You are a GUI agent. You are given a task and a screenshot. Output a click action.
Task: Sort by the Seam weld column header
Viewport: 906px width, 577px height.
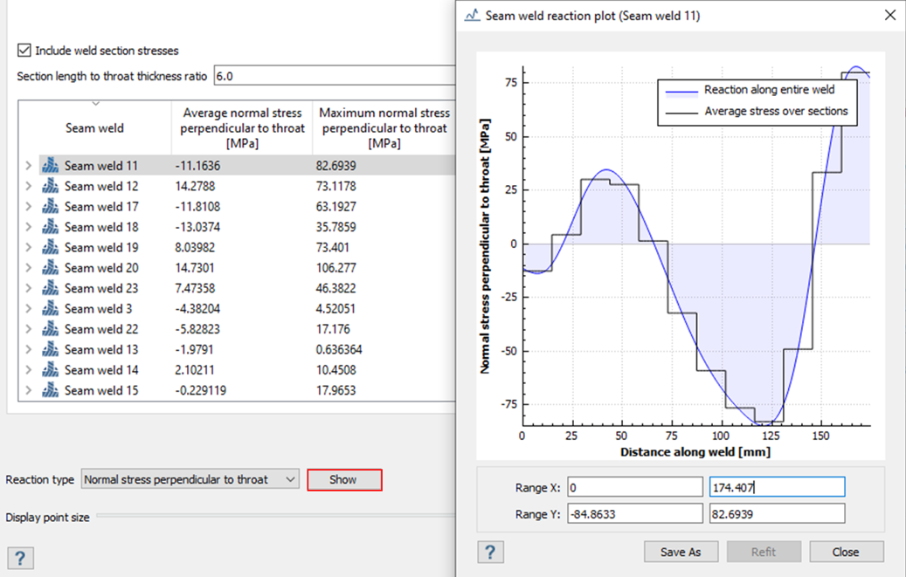[x=94, y=128]
